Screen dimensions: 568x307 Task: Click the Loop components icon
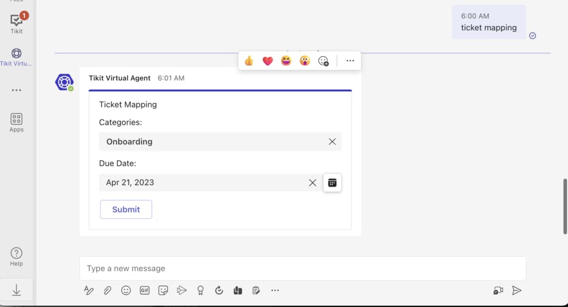coord(219,290)
